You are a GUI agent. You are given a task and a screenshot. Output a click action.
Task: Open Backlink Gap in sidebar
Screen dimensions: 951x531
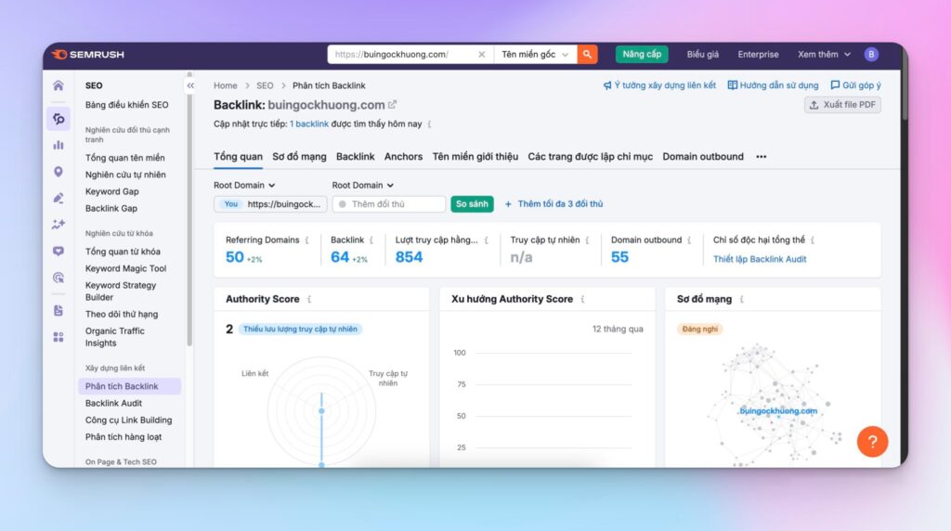pos(111,209)
